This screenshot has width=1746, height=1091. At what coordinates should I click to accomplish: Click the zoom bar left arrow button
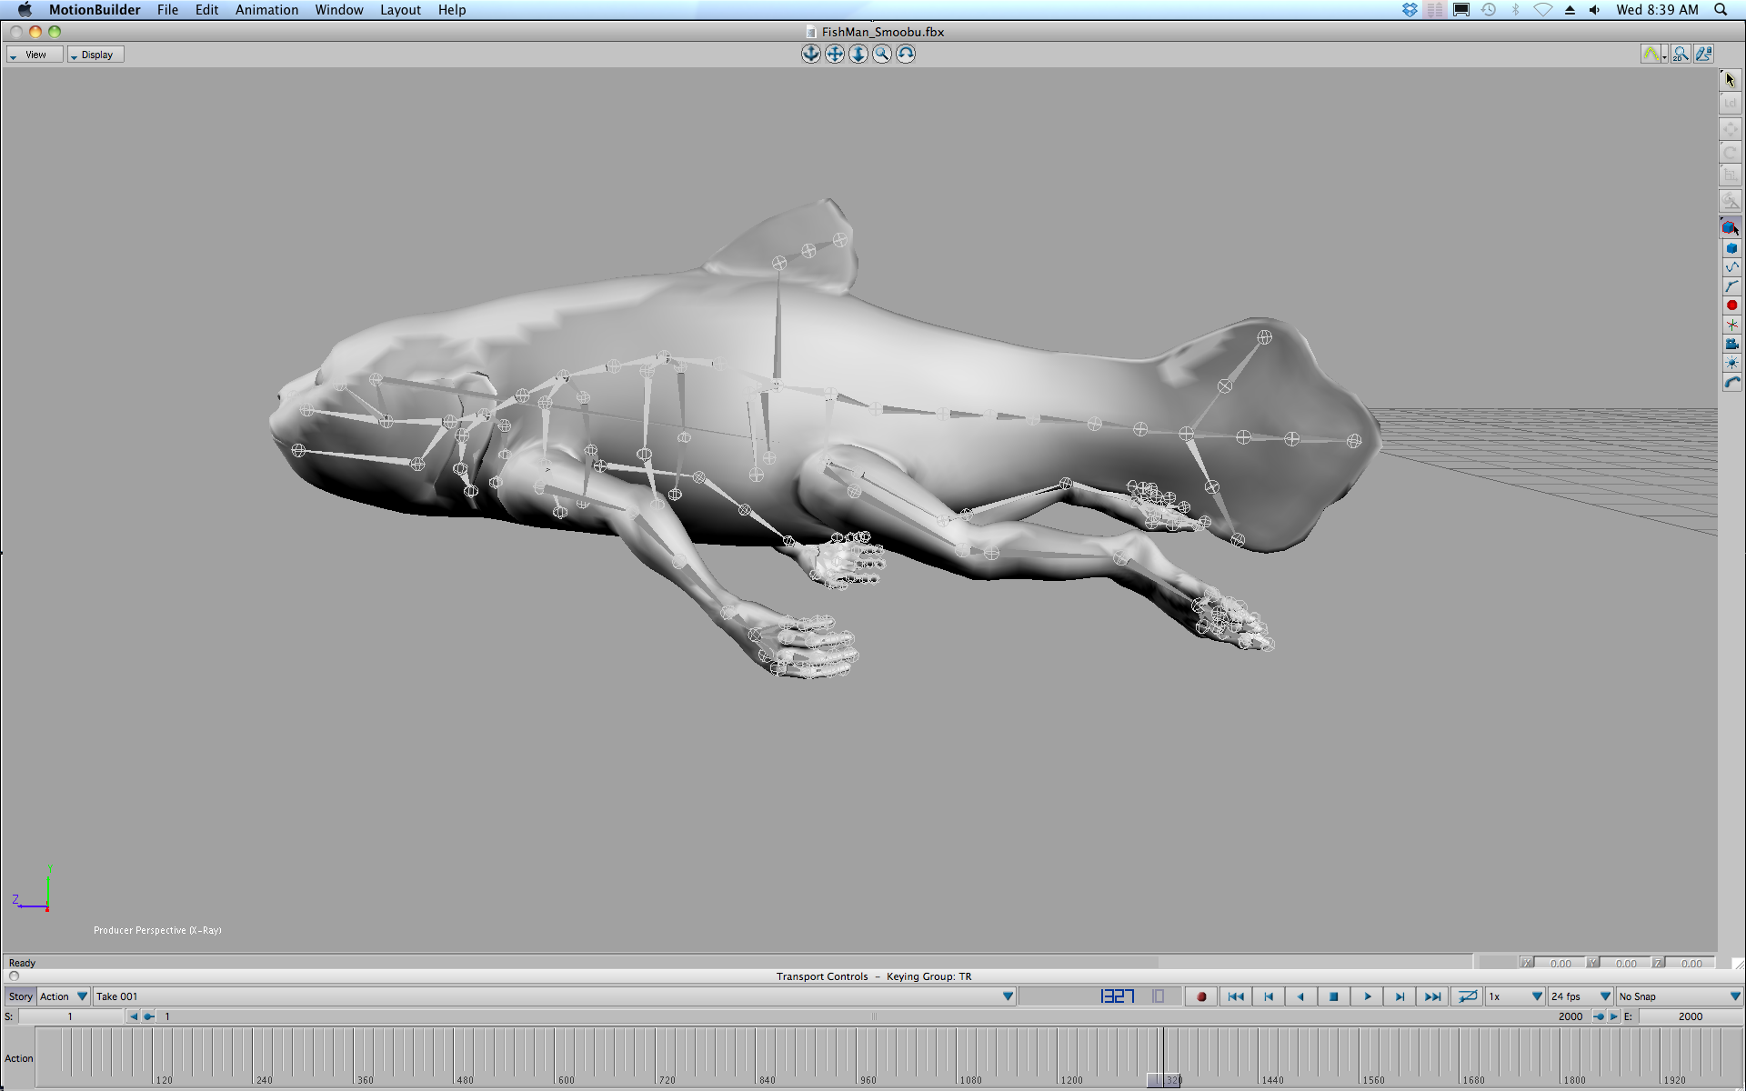(134, 1016)
